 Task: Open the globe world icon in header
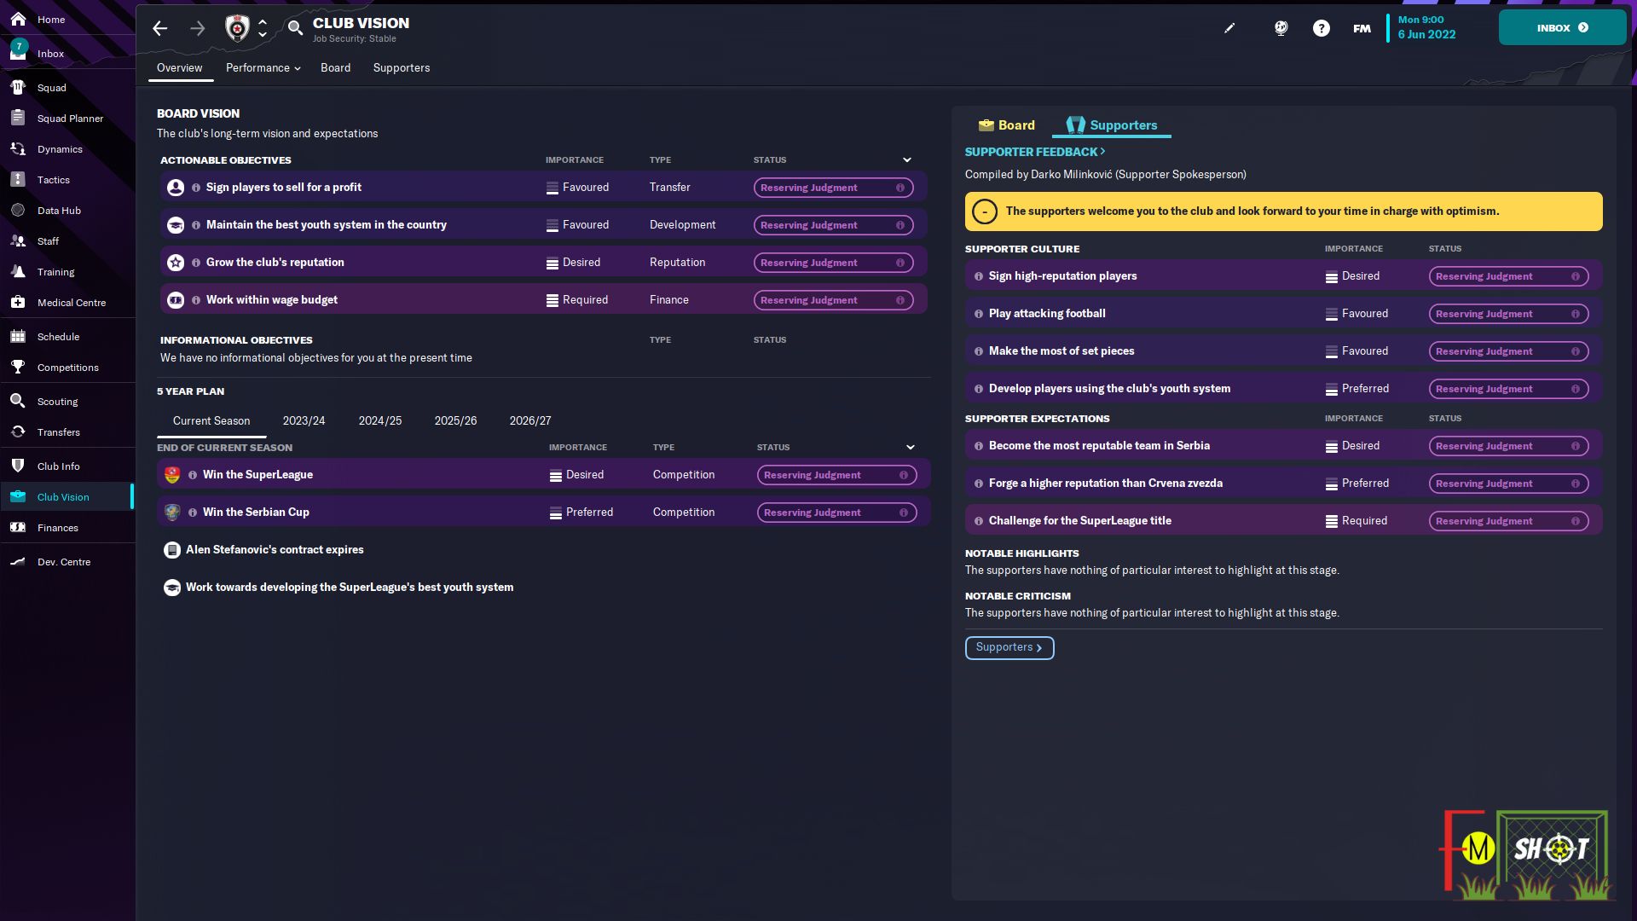click(x=1281, y=28)
